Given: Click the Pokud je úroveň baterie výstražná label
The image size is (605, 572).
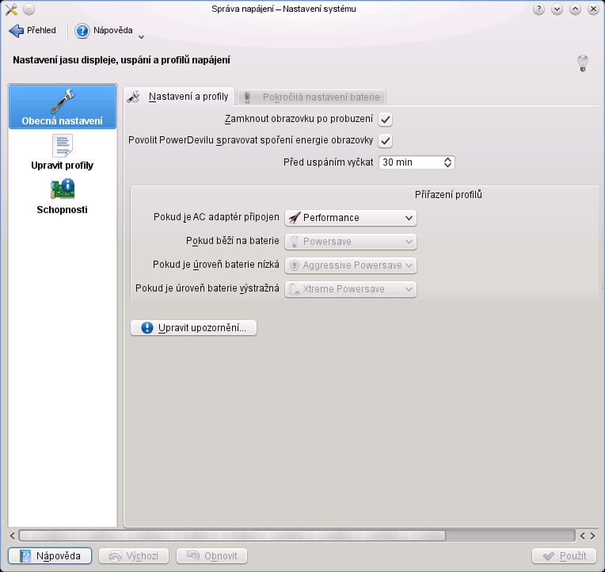Looking at the screenshot, I should pos(207,288).
